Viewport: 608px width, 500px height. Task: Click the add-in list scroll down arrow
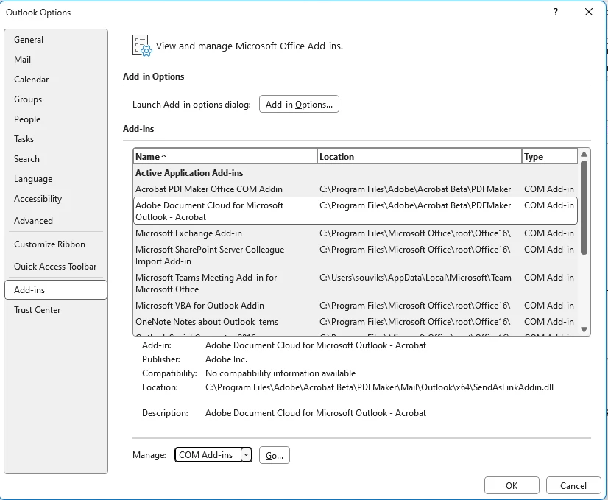tap(584, 329)
